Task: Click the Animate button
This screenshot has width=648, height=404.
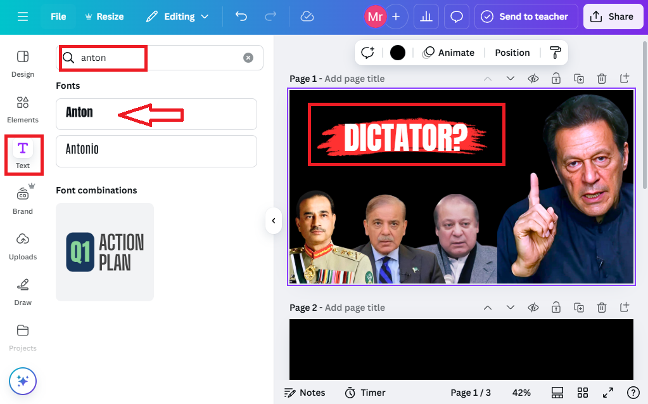Action: click(x=448, y=53)
